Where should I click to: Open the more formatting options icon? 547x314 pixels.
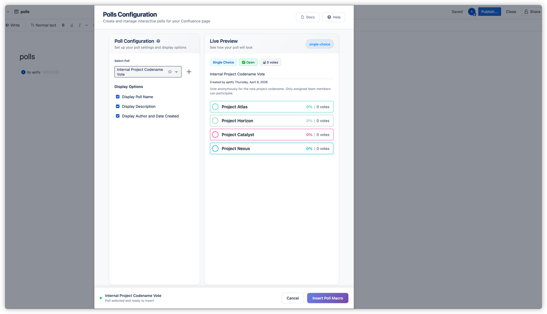[x=93, y=25]
